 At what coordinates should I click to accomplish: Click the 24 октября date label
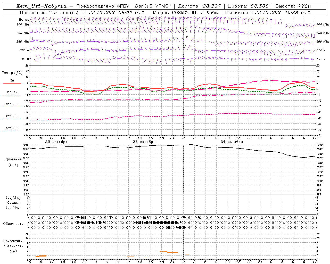(232, 142)
